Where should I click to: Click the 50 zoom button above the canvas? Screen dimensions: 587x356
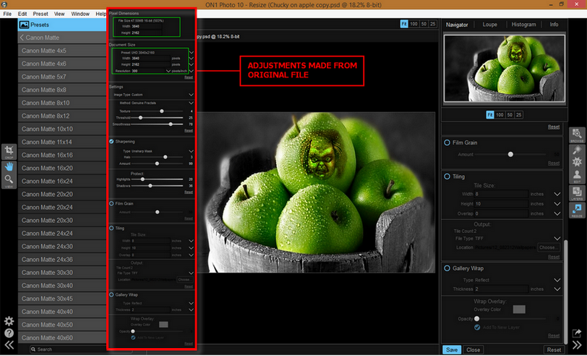click(x=424, y=24)
